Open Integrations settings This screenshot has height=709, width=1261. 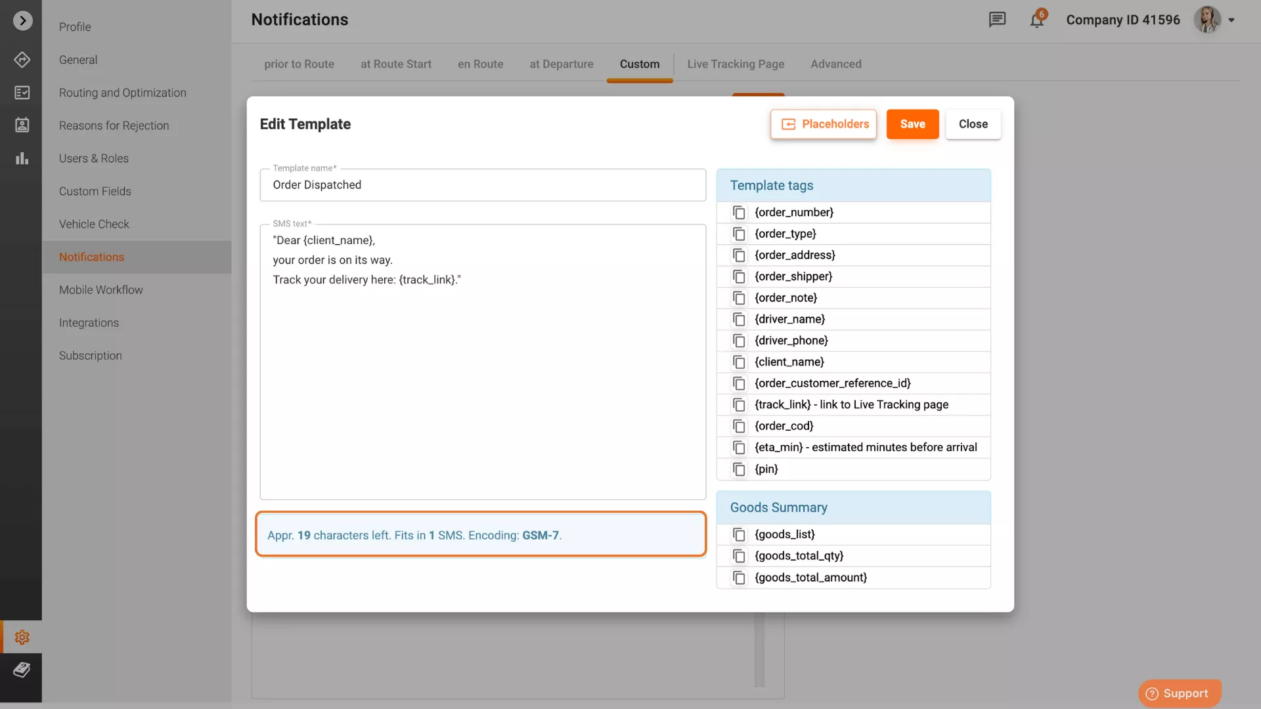(89, 322)
